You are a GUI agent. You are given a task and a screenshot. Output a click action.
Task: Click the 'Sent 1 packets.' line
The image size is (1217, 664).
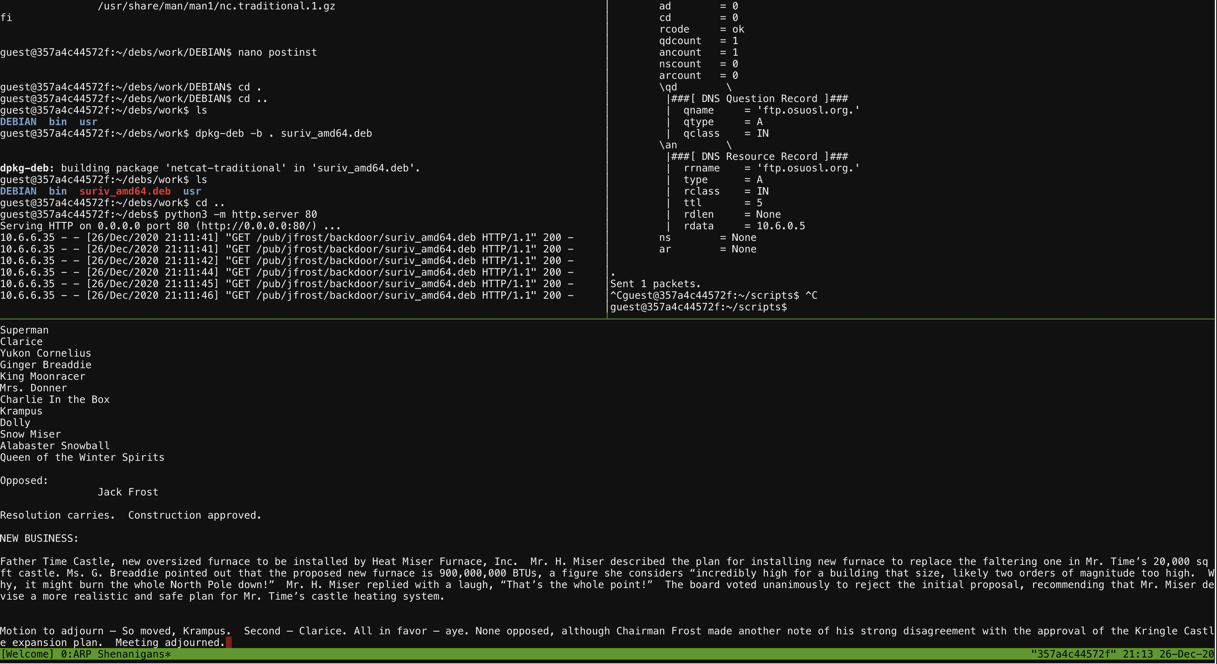655,284
